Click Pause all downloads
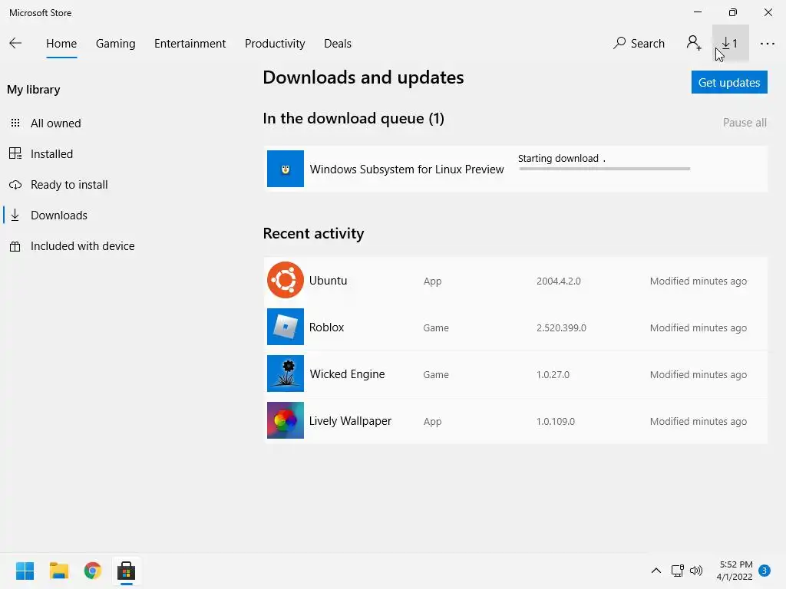 745,123
